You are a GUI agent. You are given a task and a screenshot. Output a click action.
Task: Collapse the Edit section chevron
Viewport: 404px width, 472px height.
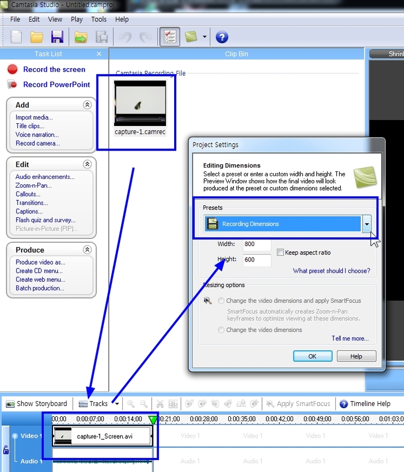[87, 164]
